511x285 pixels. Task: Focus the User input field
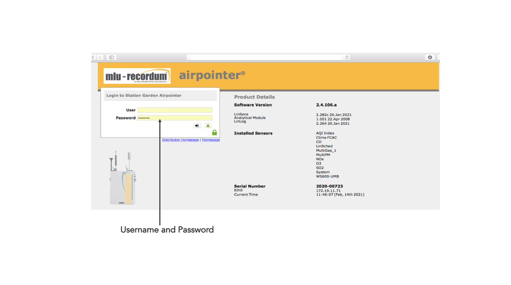175,110
